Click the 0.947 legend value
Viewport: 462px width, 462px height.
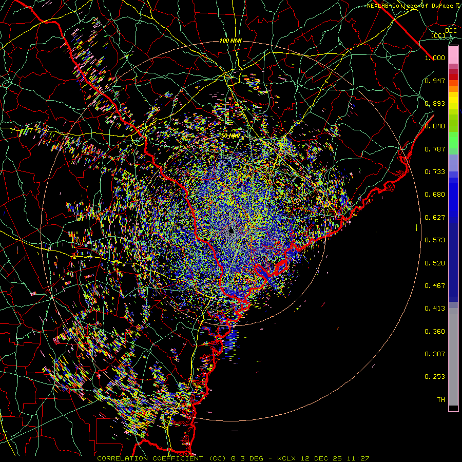click(435, 81)
